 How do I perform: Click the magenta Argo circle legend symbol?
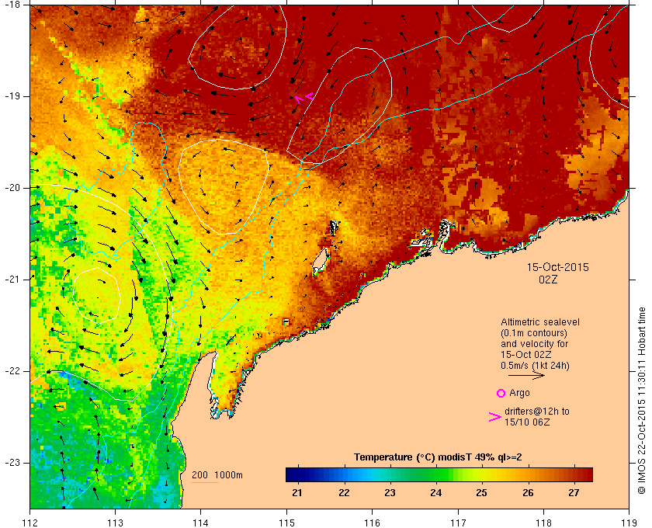501,393
